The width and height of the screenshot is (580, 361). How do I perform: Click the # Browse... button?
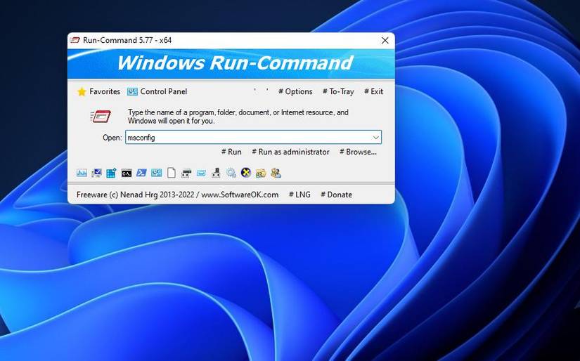click(358, 152)
